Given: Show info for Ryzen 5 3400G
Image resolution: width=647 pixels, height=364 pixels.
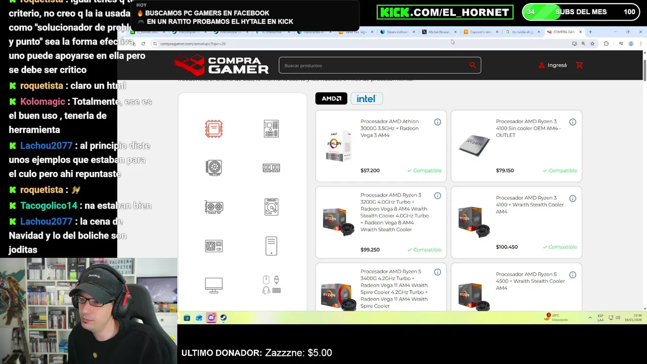Looking at the screenshot, I should tap(437, 272).
